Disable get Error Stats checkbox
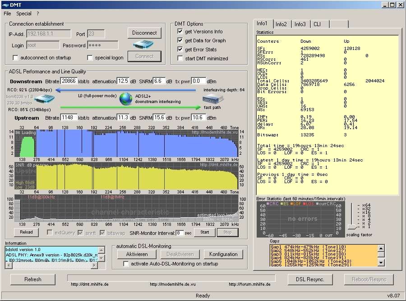This screenshot has width=406, height=301. [180, 49]
